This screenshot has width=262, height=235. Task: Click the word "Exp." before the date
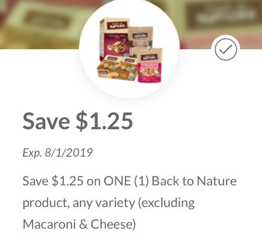pyautogui.click(x=32, y=153)
